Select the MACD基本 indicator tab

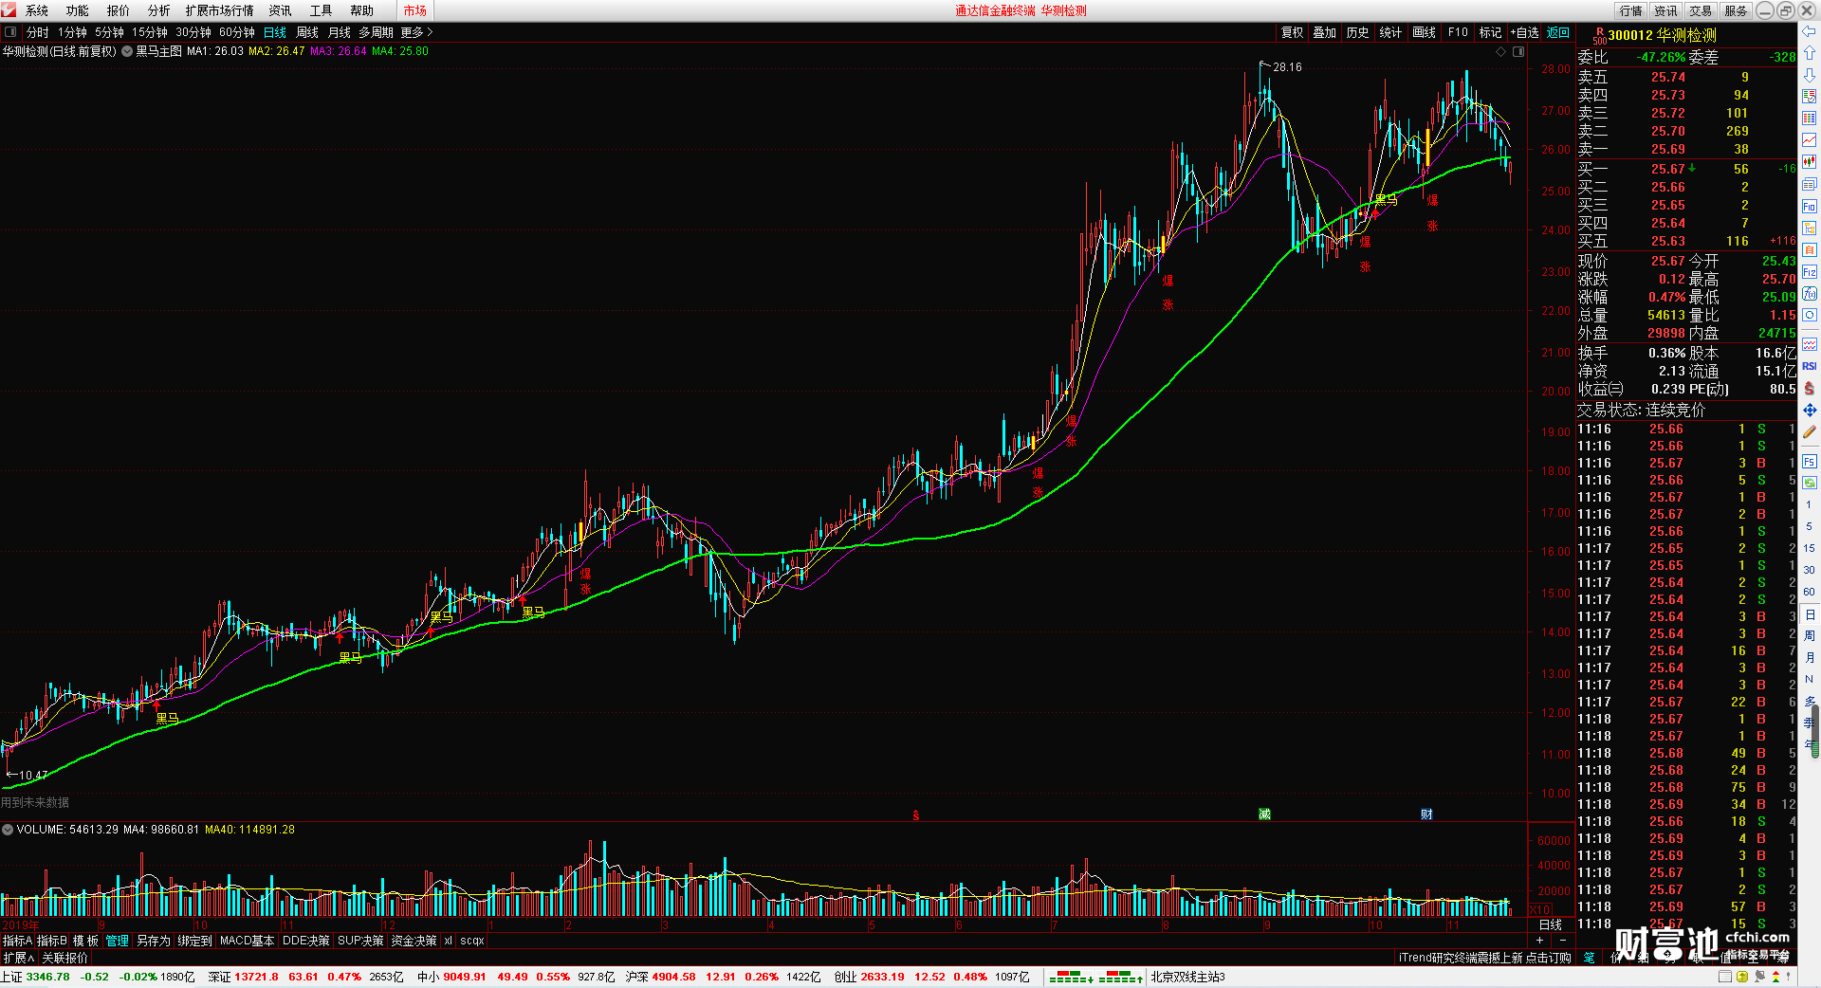click(x=247, y=941)
